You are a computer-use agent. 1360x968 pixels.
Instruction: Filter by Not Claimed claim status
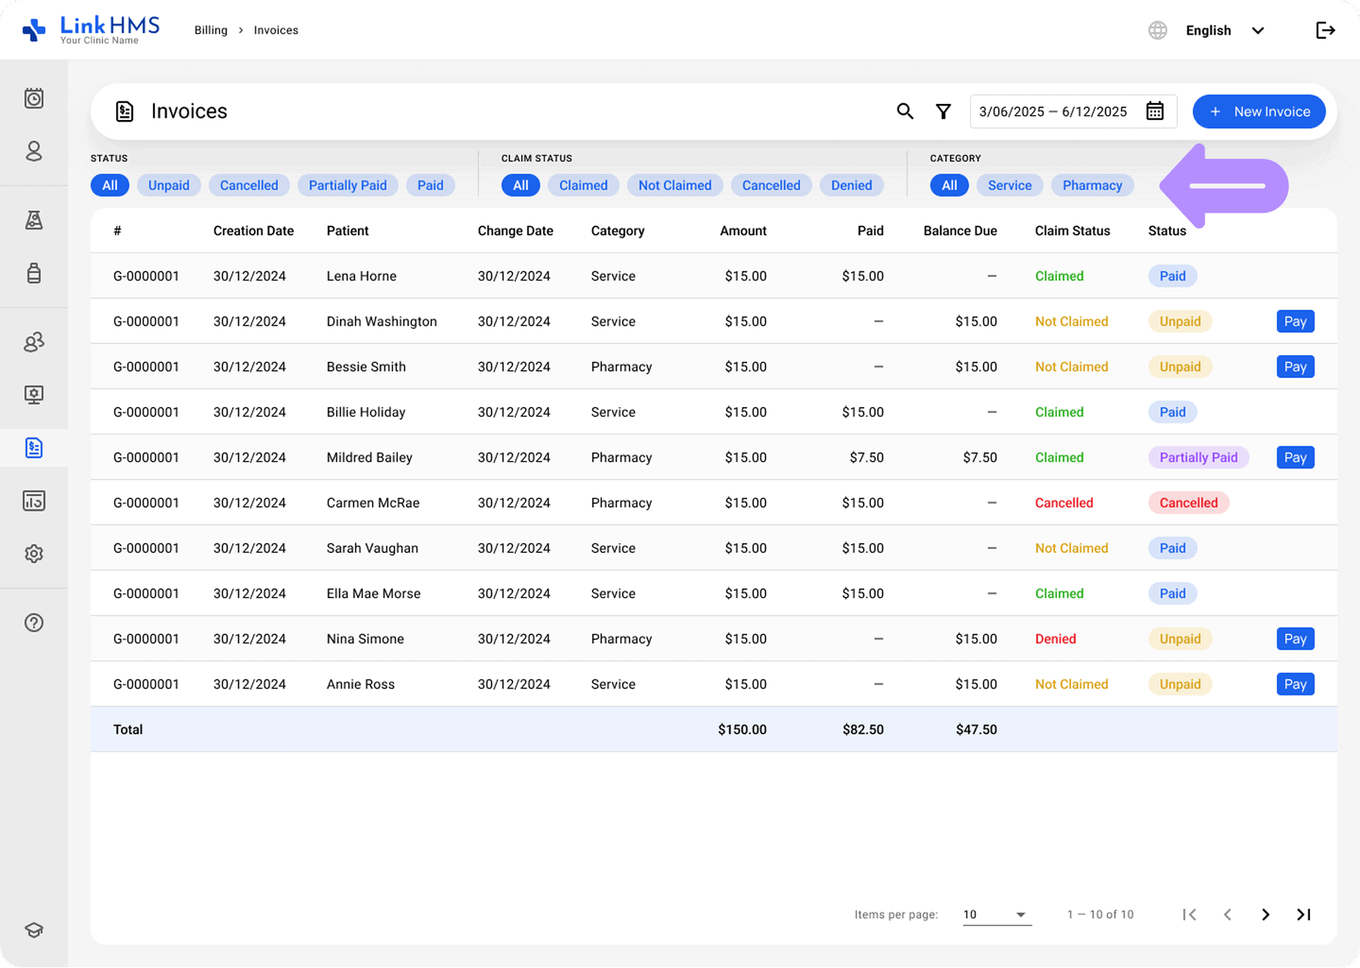pyautogui.click(x=674, y=185)
